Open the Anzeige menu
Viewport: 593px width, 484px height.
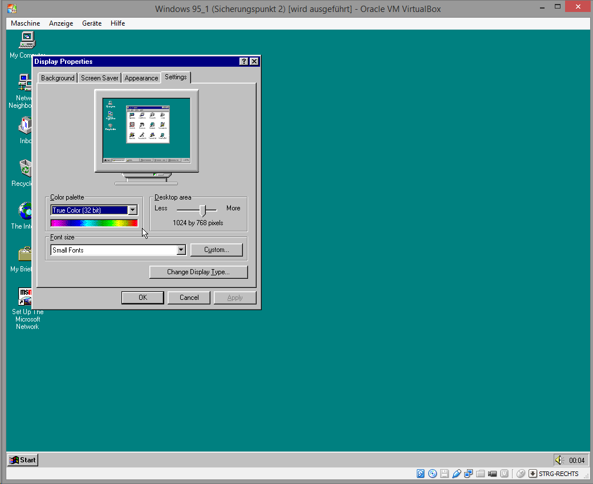tap(61, 23)
